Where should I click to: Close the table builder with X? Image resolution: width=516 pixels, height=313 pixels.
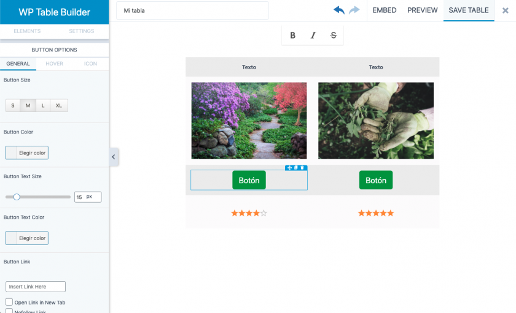tap(505, 10)
